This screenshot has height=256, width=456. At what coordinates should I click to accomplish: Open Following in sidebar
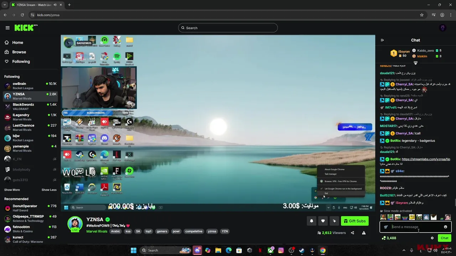click(x=17, y=62)
